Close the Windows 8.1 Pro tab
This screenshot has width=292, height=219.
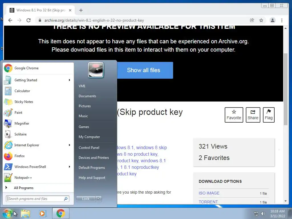pos(70,10)
